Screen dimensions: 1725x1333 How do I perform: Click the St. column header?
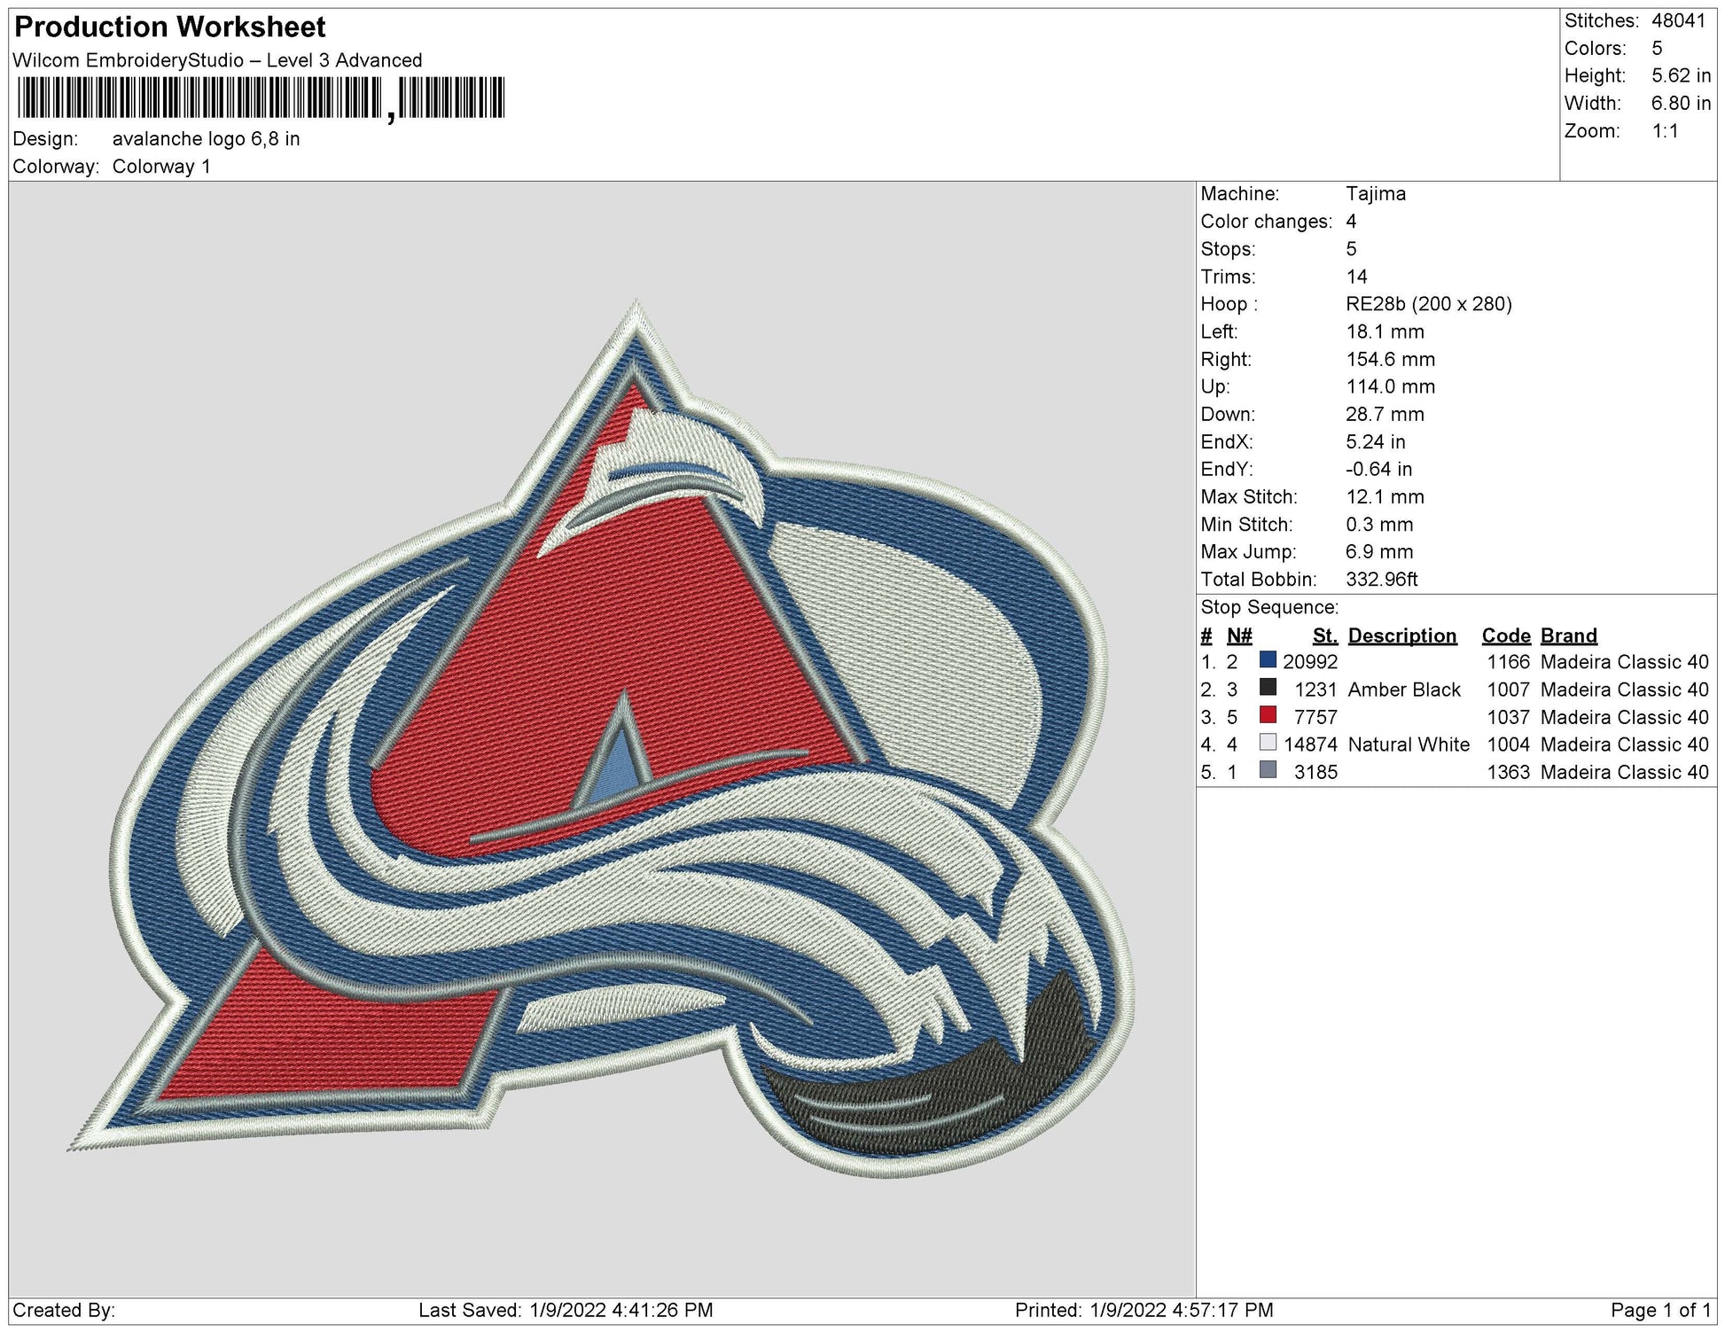coord(1324,635)
